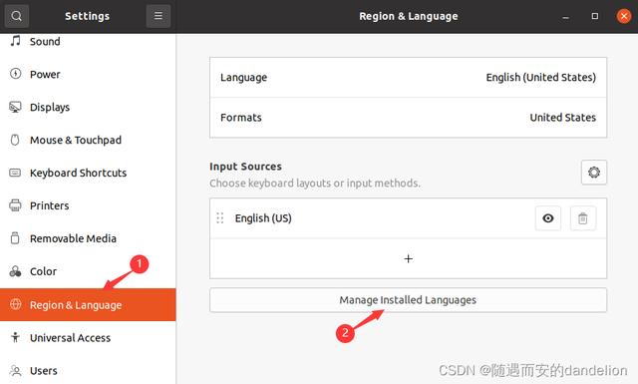The width and height of the screenshot is (638, 384).
Task: Grab the English (US) row drag handle
Action: [x=220, y=218]
